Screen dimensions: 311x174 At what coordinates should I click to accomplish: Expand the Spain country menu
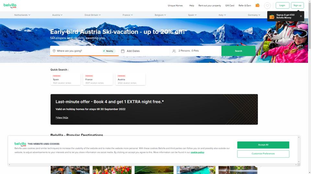[x=192, y=15]
